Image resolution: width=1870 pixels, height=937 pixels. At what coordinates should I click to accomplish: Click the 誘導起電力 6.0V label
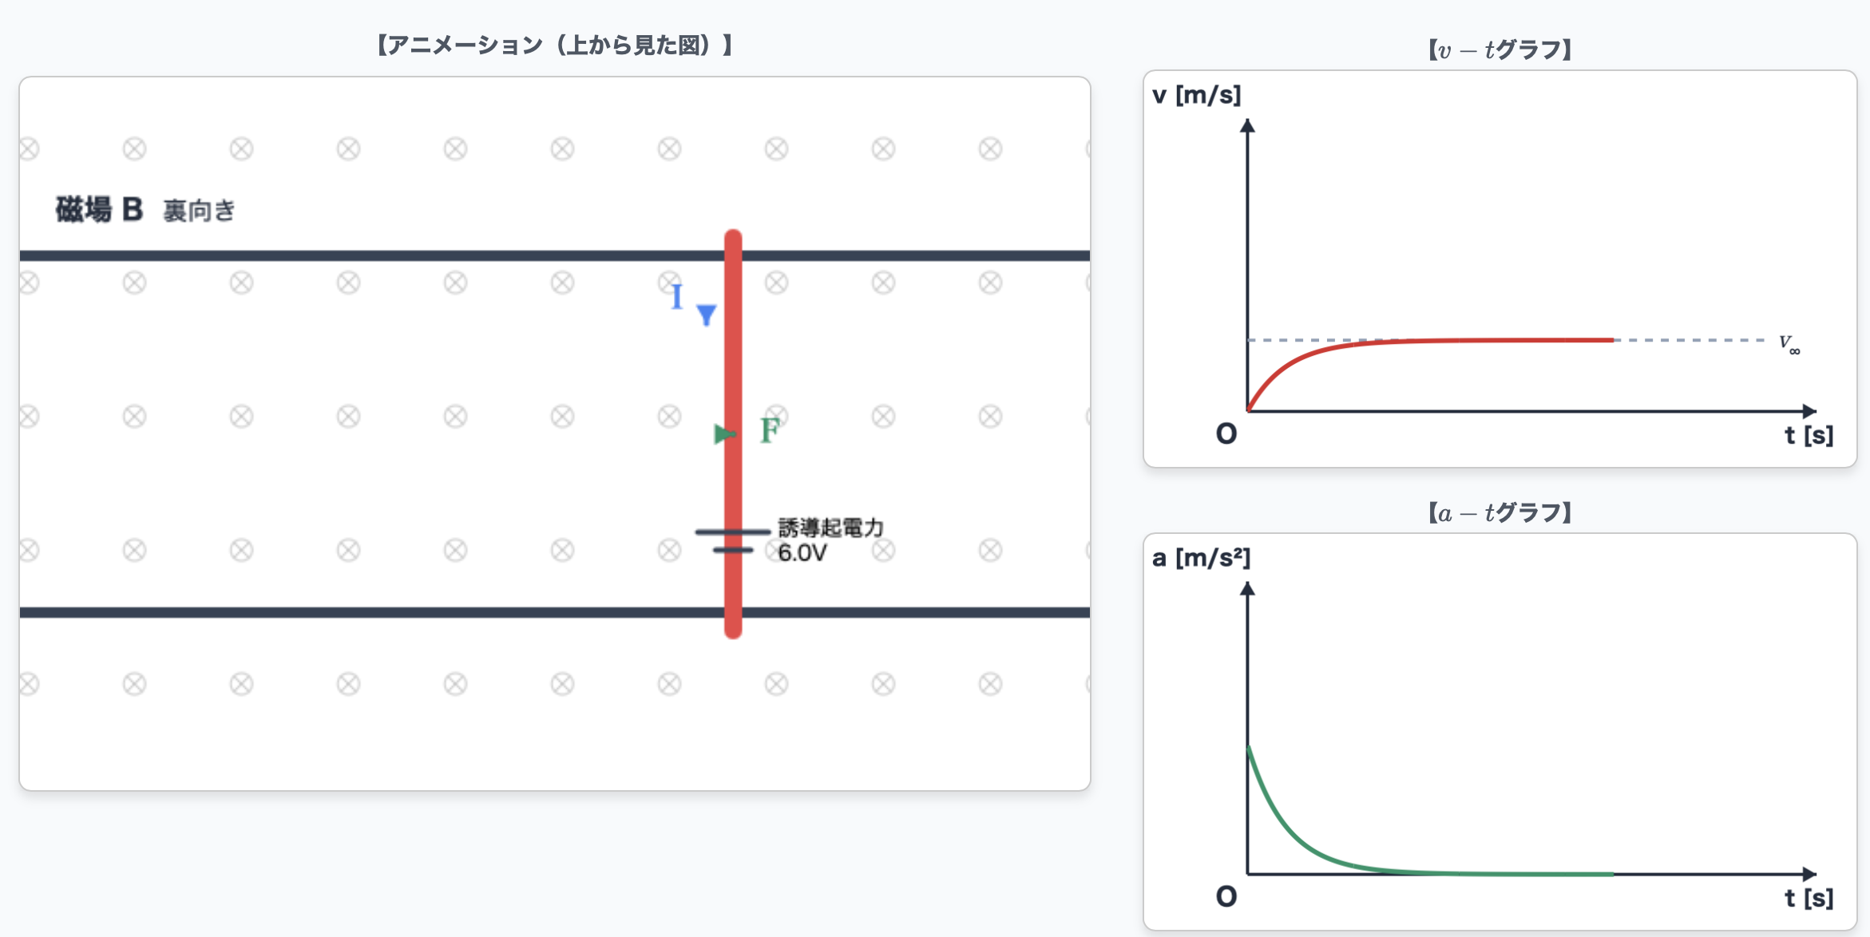(830, 540)
